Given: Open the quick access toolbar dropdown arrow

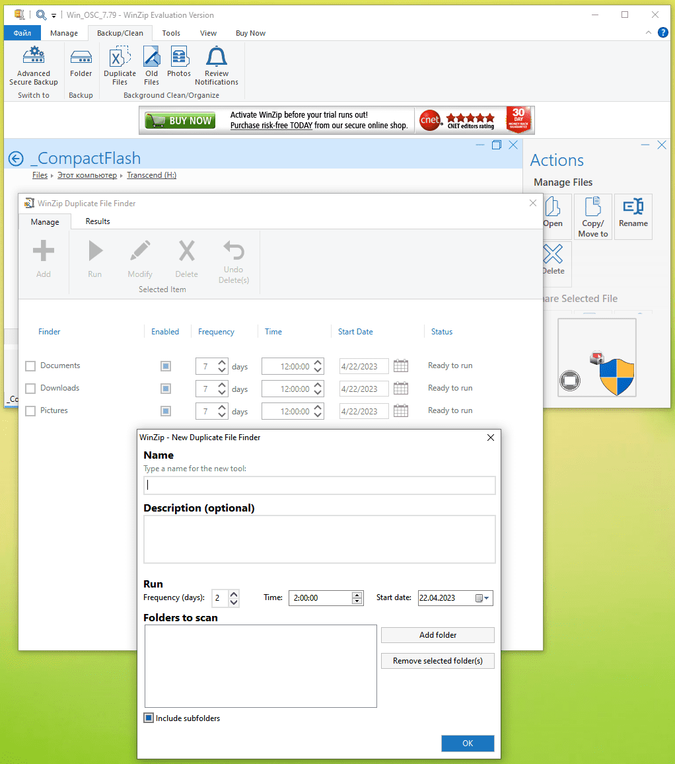Looking at the screenshot, I should tap(53, 16).
